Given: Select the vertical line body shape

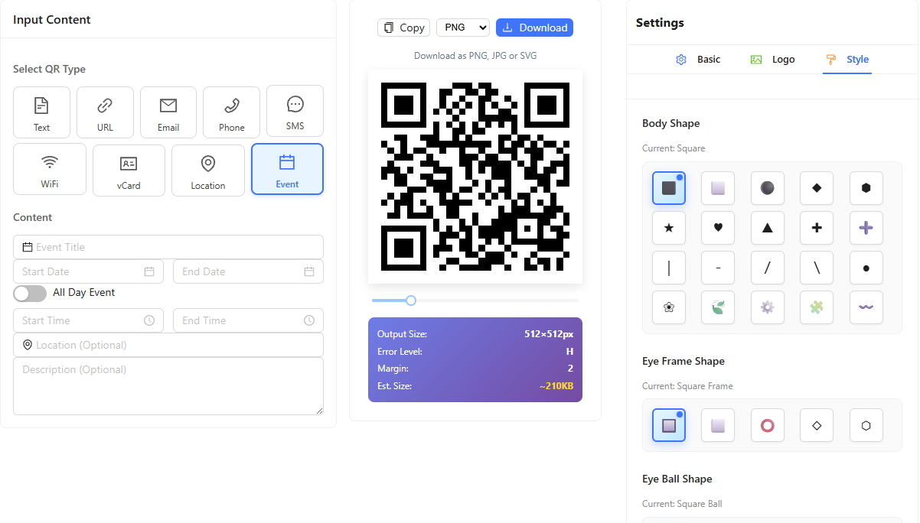Looking at the screenshot, I should click(x=669, y=268).
